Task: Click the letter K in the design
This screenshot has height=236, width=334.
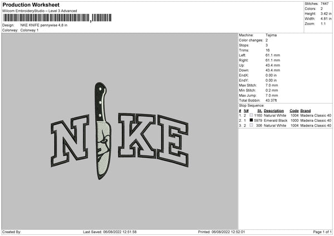Action: (x=137, y=135)
